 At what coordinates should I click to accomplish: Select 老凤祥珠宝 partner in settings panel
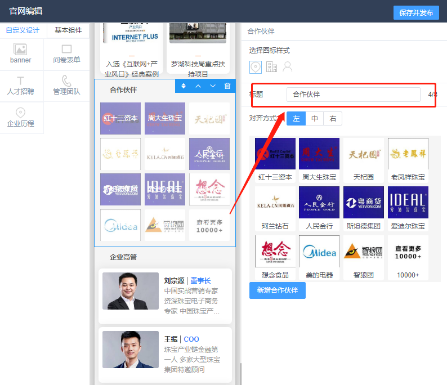pyautogui.click(x=408, y=160)
